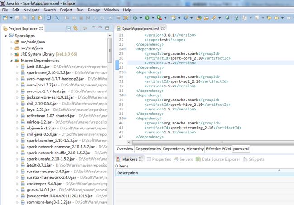Close the Project Explorer view tab

pyautogui.click(x=41, y=29)
